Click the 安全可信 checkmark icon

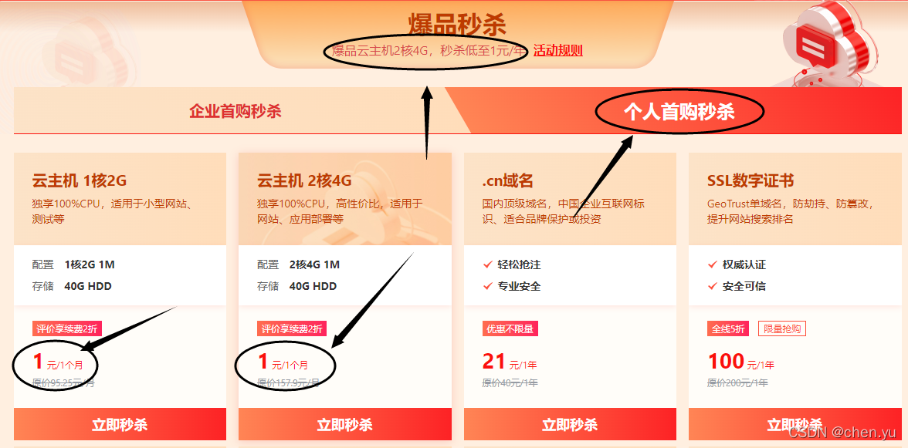(x=712, y=286)
